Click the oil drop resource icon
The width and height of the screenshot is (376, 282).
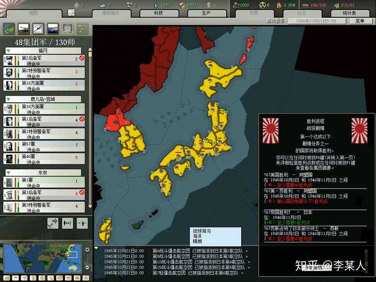pos(156,5)
